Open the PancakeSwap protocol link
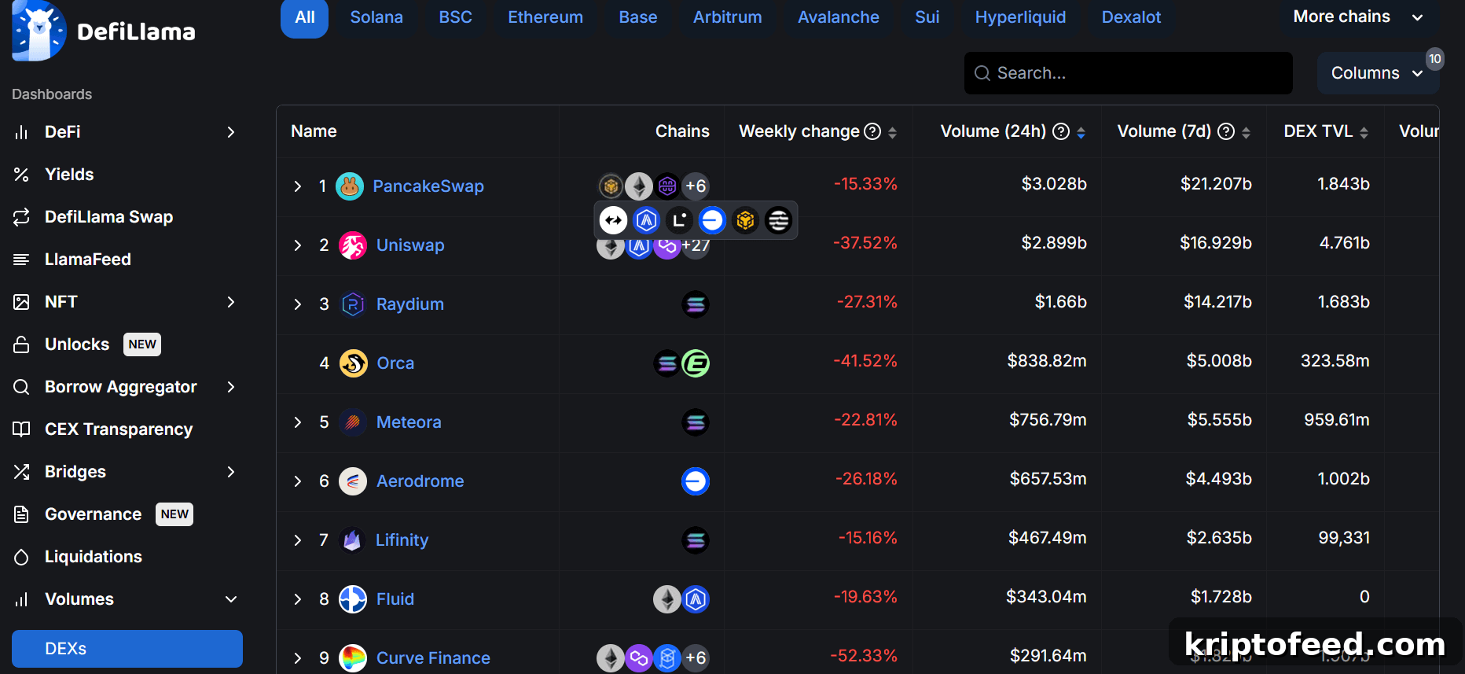Image resolution: width=1465 pixels, height=674 pixels. [x=428, y=186]
